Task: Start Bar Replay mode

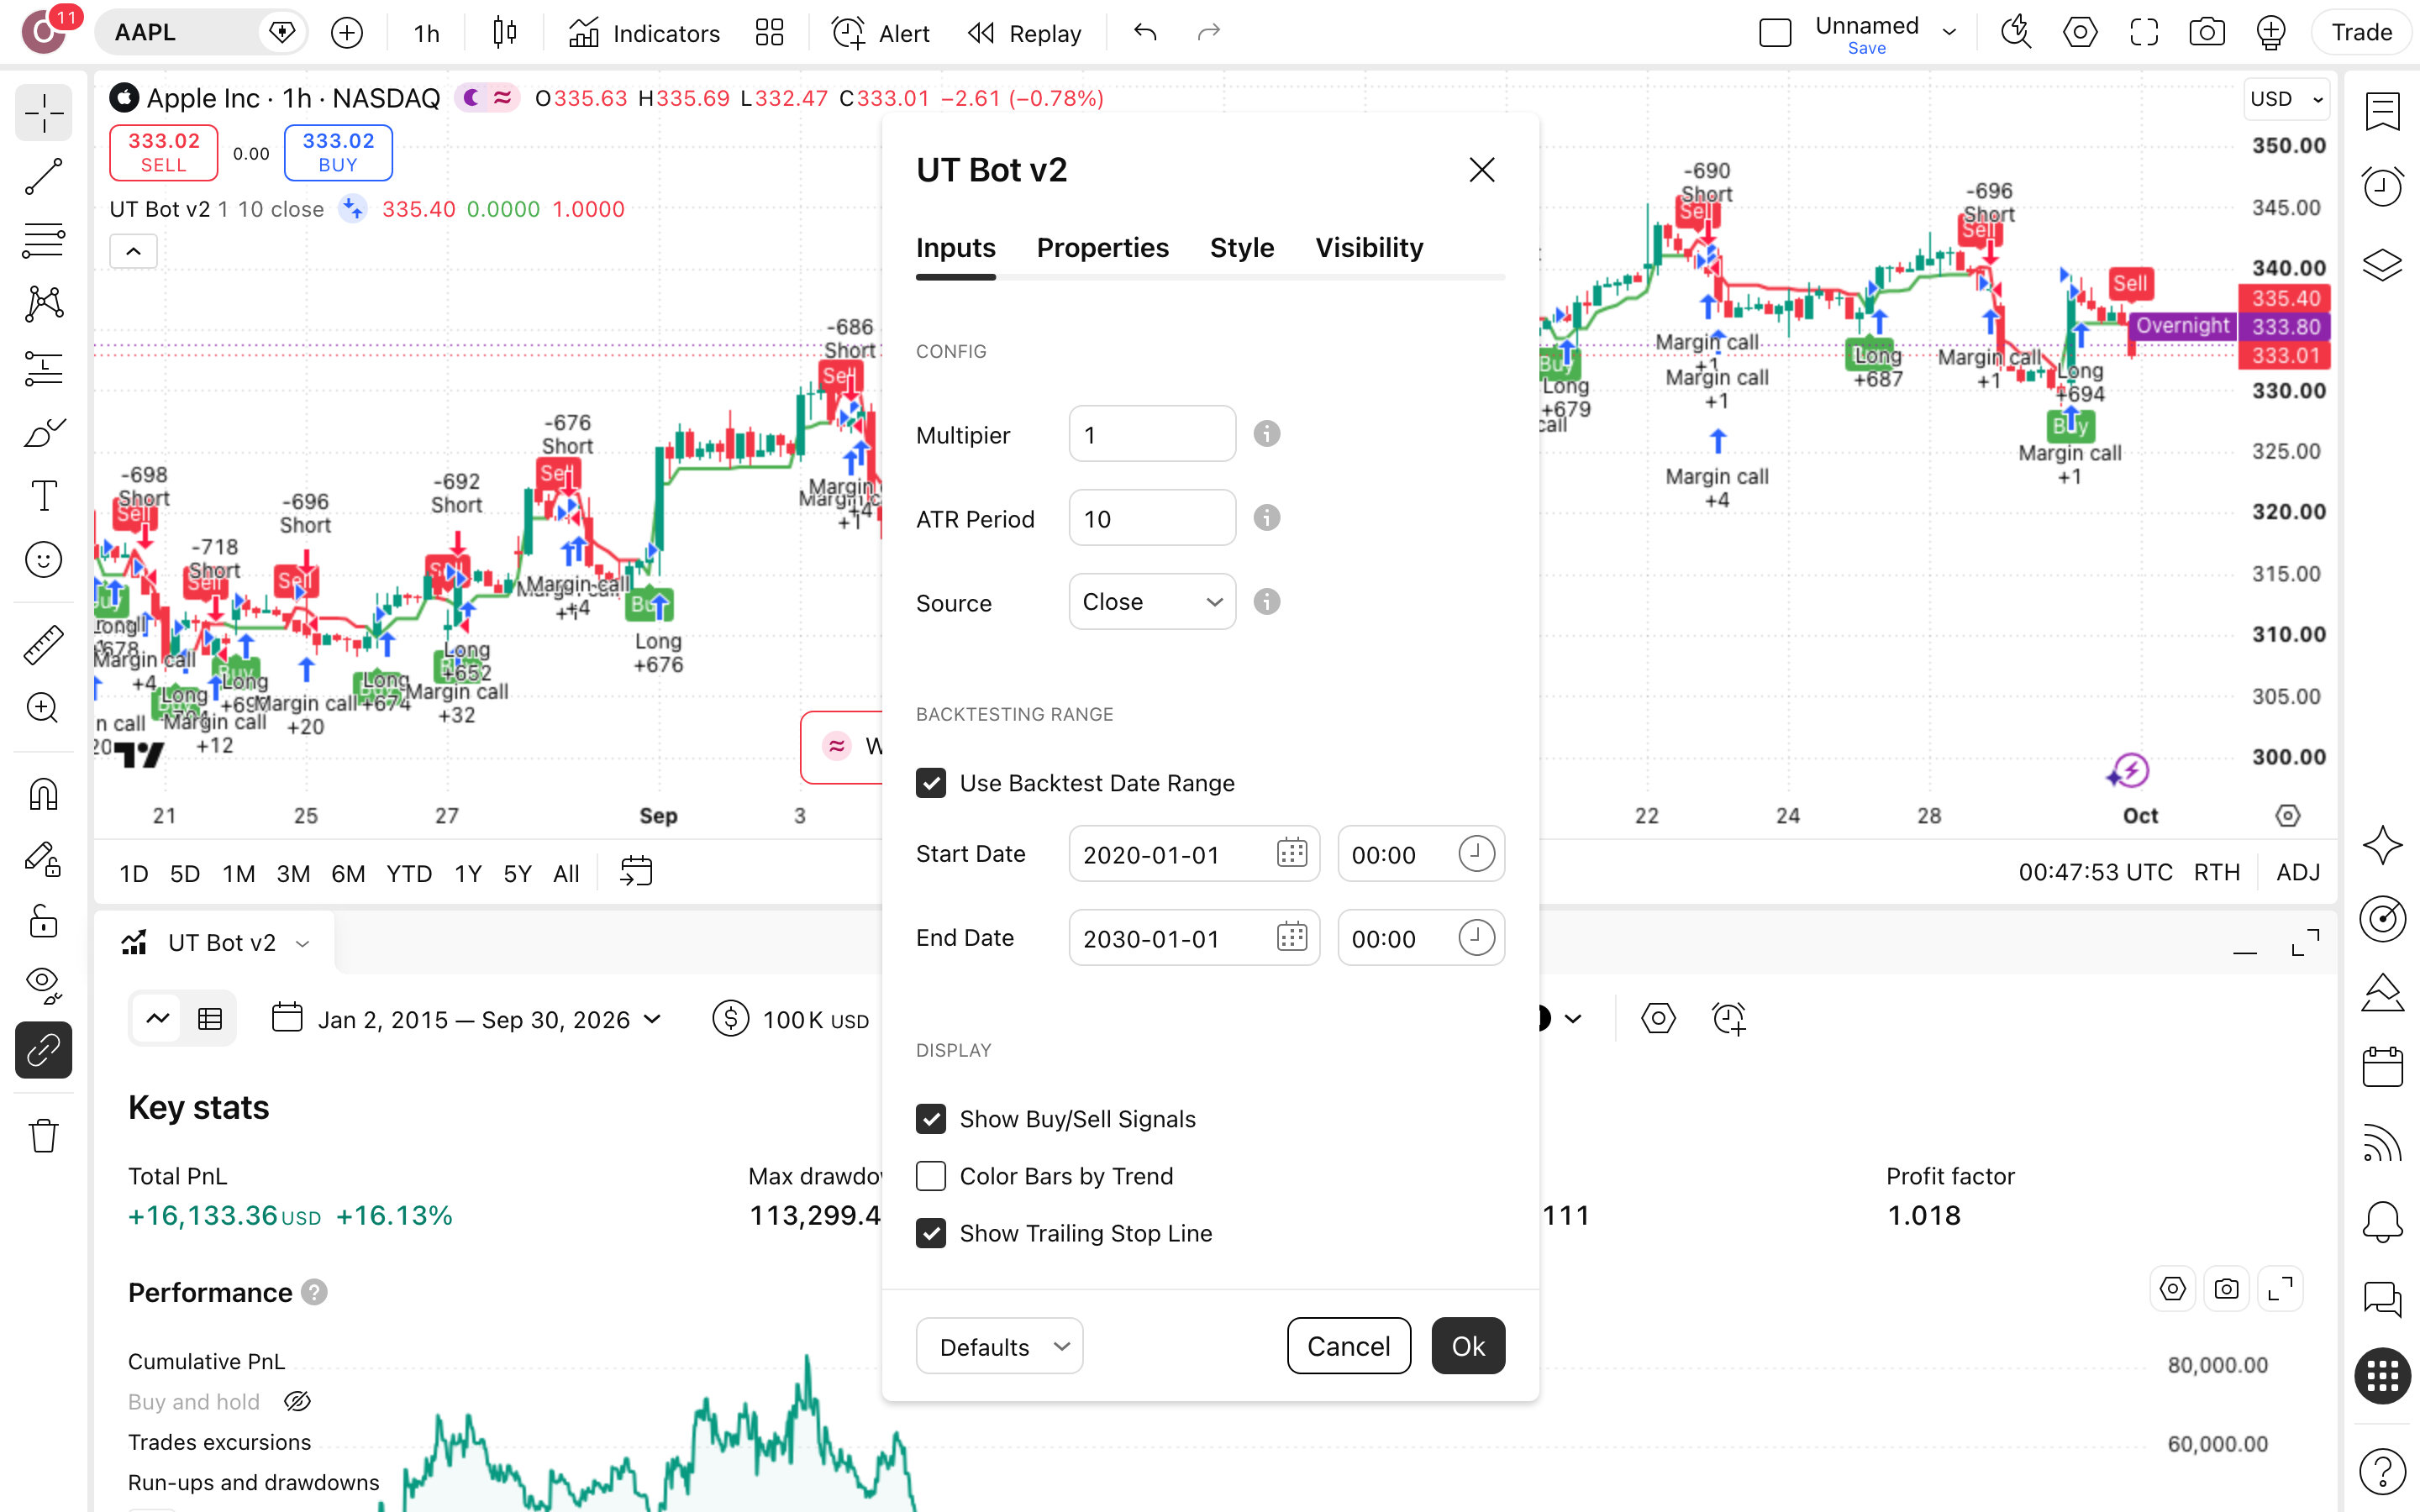Action: 1025,33
